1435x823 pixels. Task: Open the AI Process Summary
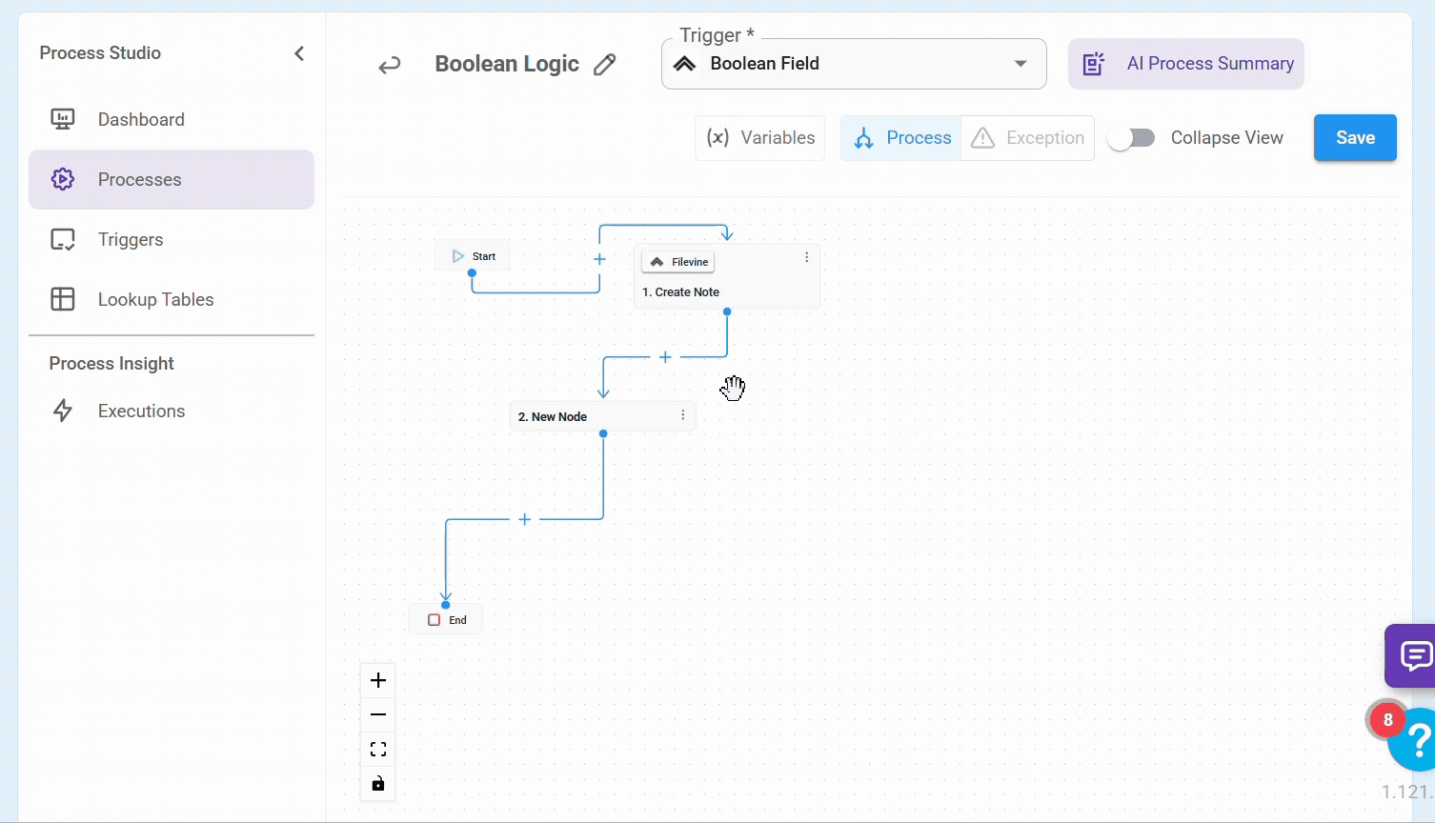click(x=1185, y=64)
